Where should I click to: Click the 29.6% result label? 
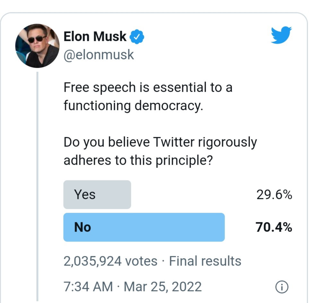(274, 195)
